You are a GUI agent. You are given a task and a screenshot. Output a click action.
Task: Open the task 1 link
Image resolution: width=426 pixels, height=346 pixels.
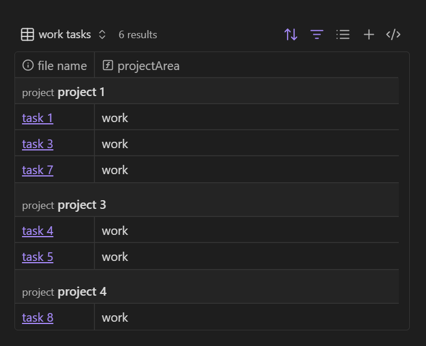38,118
